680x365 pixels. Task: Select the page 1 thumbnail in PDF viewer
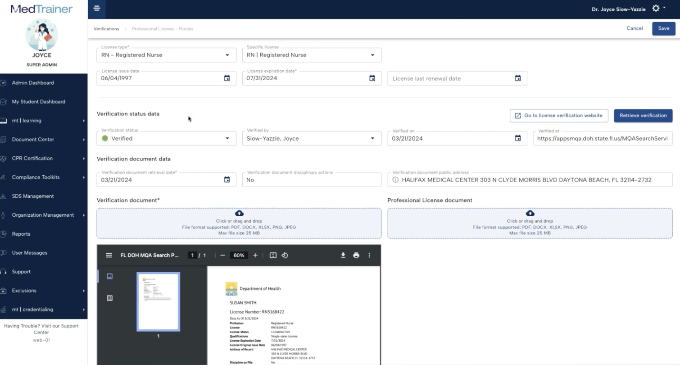158,301
